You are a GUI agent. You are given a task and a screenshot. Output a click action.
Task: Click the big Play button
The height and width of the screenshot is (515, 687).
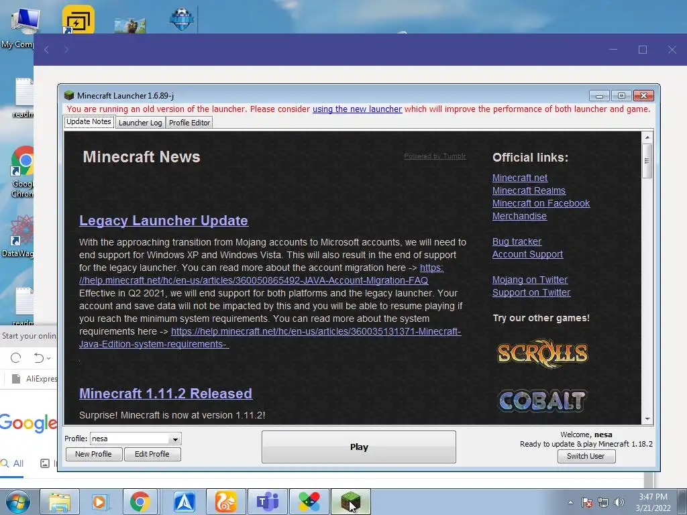(x=359, y=447)
